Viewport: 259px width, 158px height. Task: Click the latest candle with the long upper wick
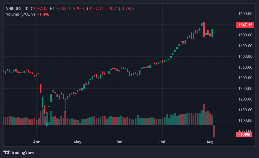pos(214,24)
